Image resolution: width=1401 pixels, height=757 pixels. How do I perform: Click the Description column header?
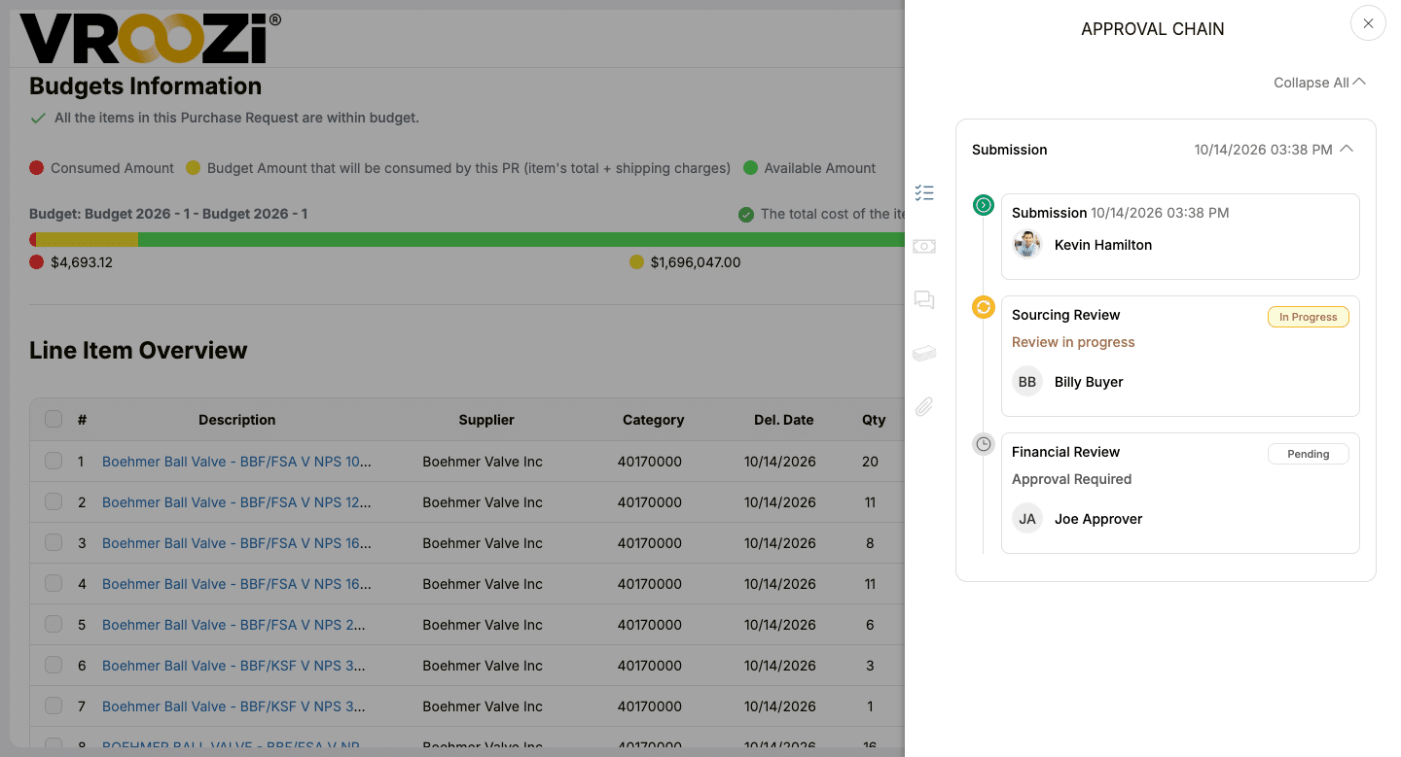click(237, 420)
